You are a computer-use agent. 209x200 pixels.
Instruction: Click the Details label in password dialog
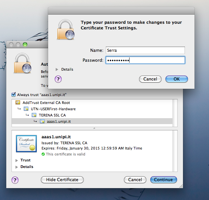click(x=67, y=69)
